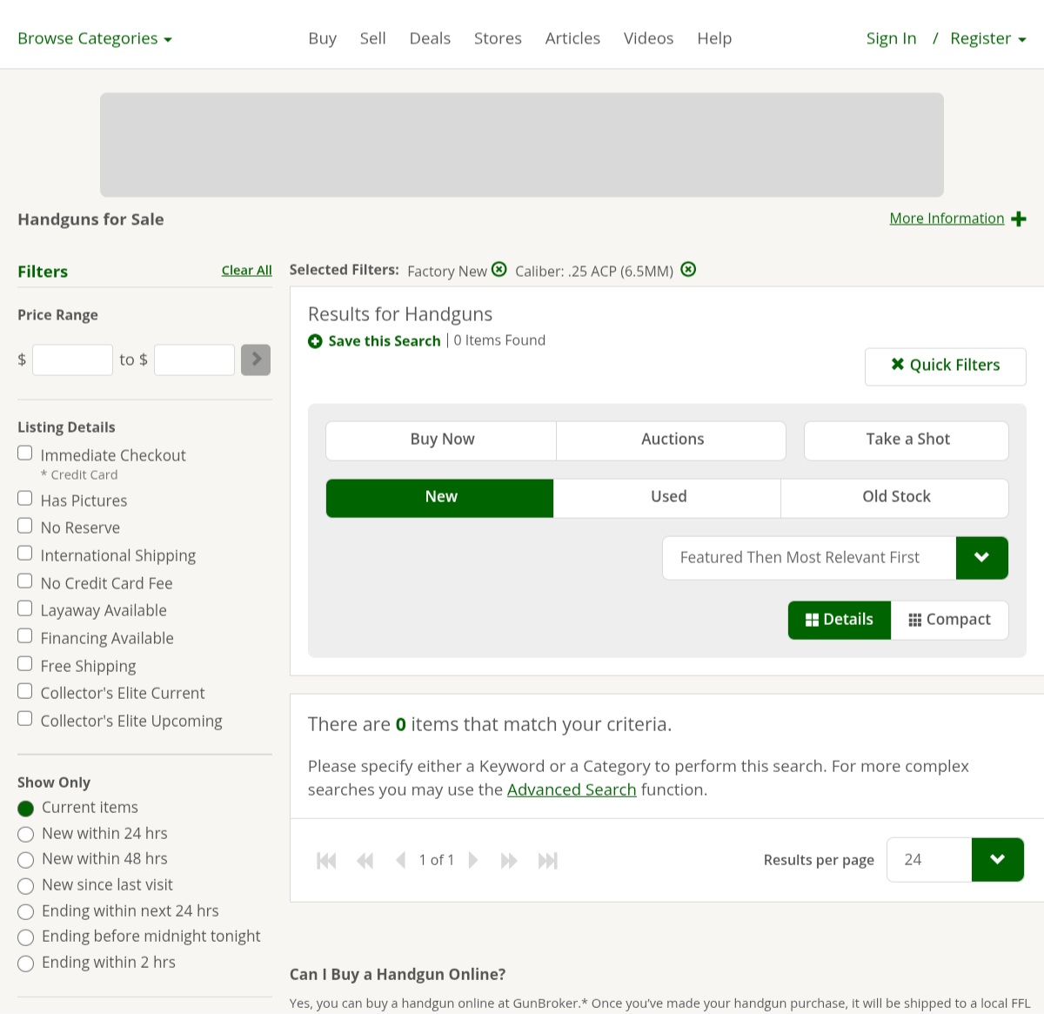Open the Buy menu
This screenshot has height=1014, width=1044.
pos(323,38)
